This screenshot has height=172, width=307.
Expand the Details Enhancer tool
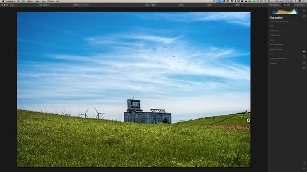tap(277, 49)
